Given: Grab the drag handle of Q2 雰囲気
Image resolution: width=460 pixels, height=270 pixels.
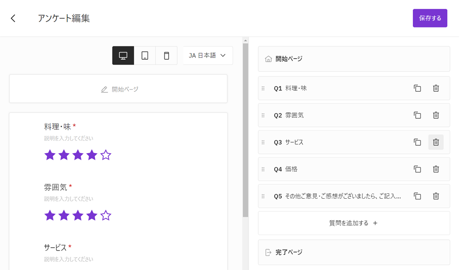Looking at the screenshot, I should tap(263, 115).
